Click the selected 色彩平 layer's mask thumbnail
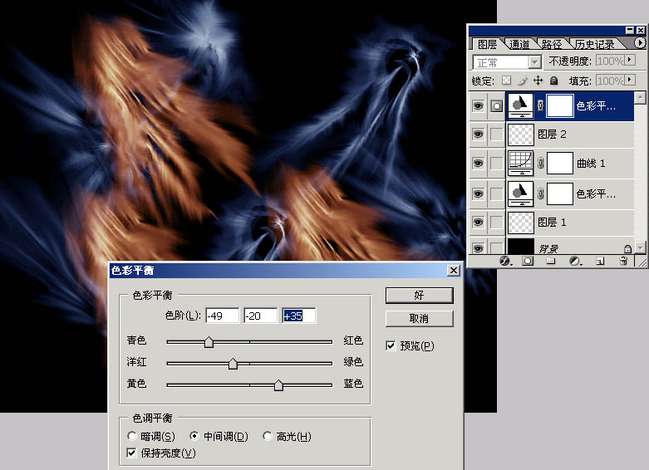649x470 pixels. point(560,105)
